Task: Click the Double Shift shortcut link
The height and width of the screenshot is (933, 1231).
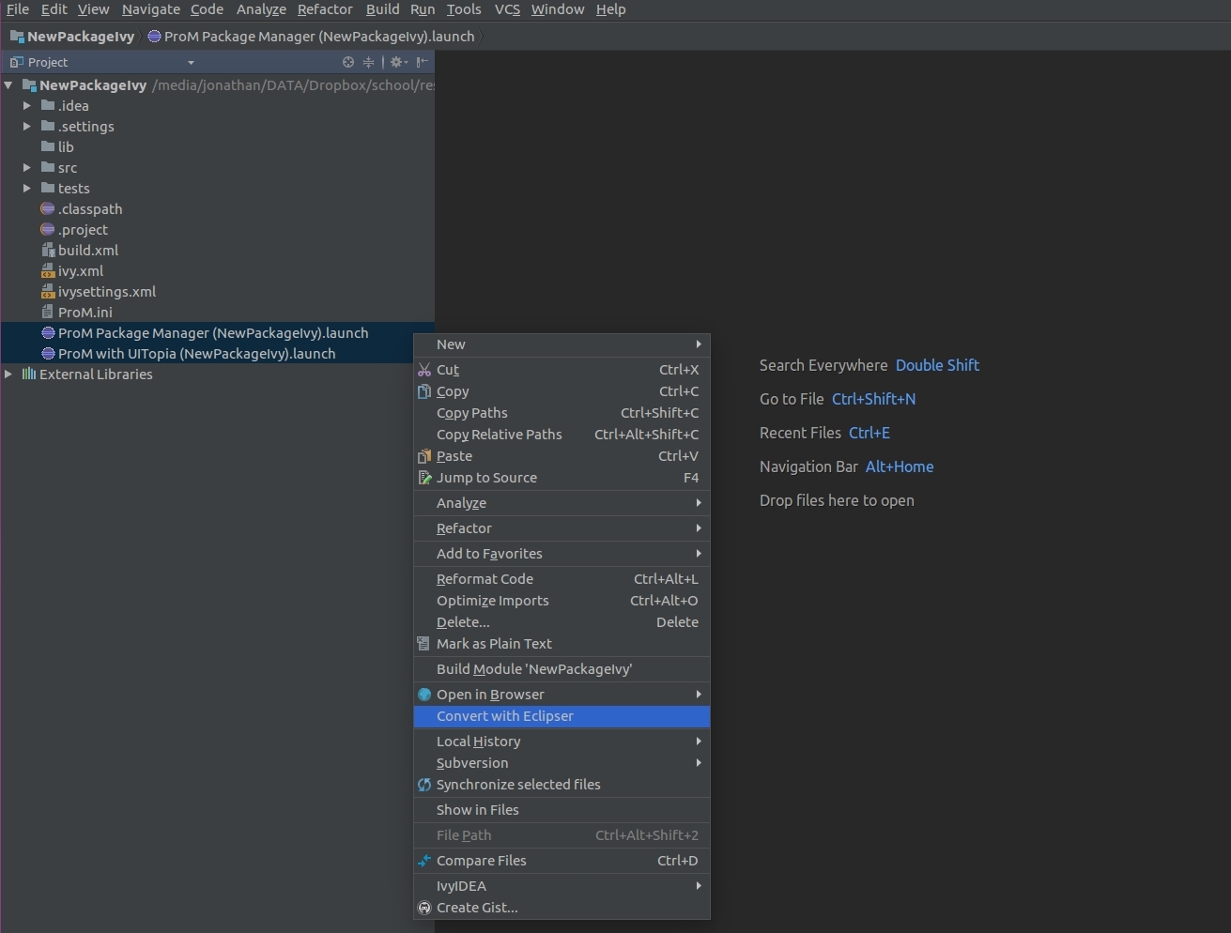Action: 937,365
